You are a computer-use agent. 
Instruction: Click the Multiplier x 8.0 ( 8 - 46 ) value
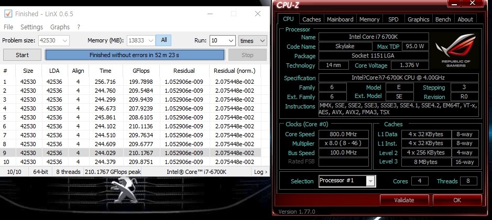(x=344, y=143)
